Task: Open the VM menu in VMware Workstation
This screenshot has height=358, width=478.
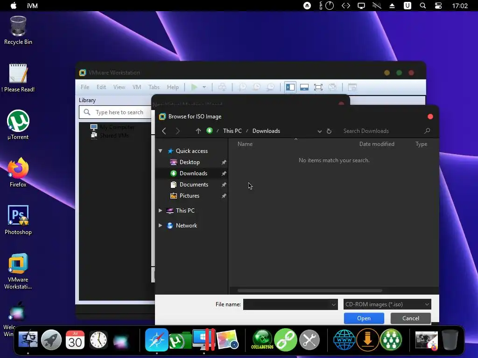Action: pyautogui.click(x=137, y=87)
